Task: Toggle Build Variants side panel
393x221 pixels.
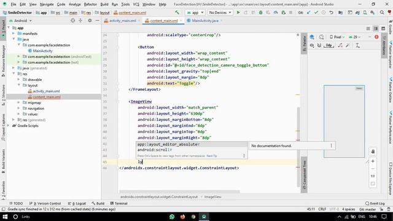Action: coord(3,161)
